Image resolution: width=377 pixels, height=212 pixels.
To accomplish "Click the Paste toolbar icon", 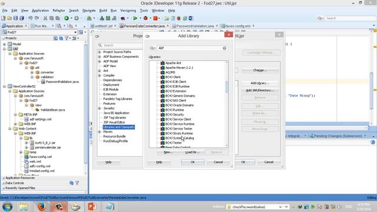I will pos(58,18).
